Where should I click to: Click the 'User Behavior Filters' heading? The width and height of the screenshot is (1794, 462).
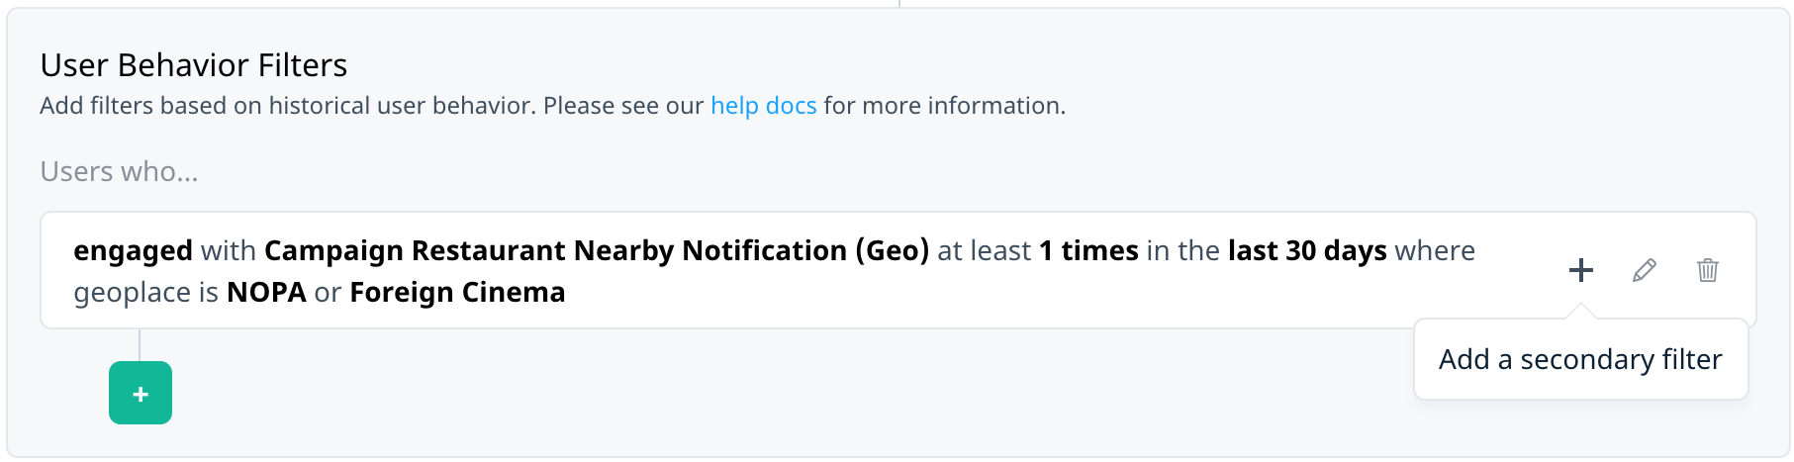[x=194, y=65]
